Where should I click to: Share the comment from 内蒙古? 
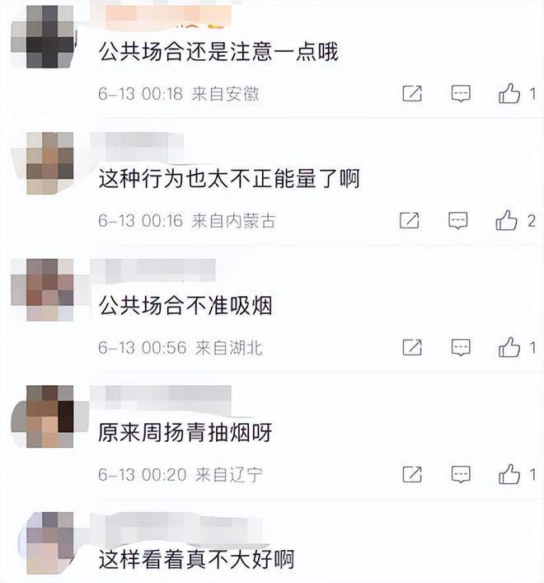coord(409,220)
